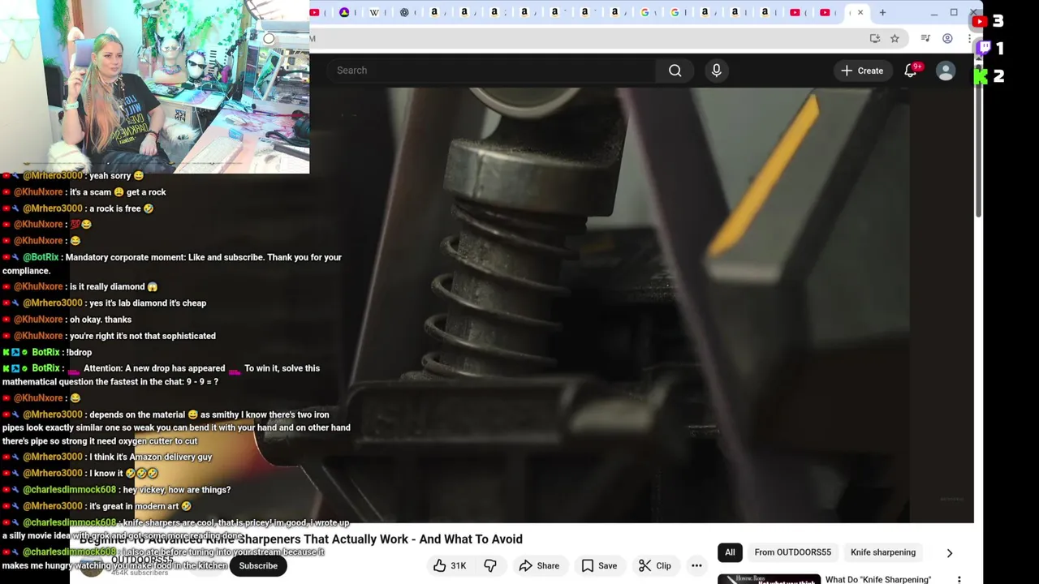Bookmark this page with the star icon

tap(895, 38)
